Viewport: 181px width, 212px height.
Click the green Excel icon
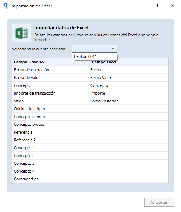pos(21,33)
